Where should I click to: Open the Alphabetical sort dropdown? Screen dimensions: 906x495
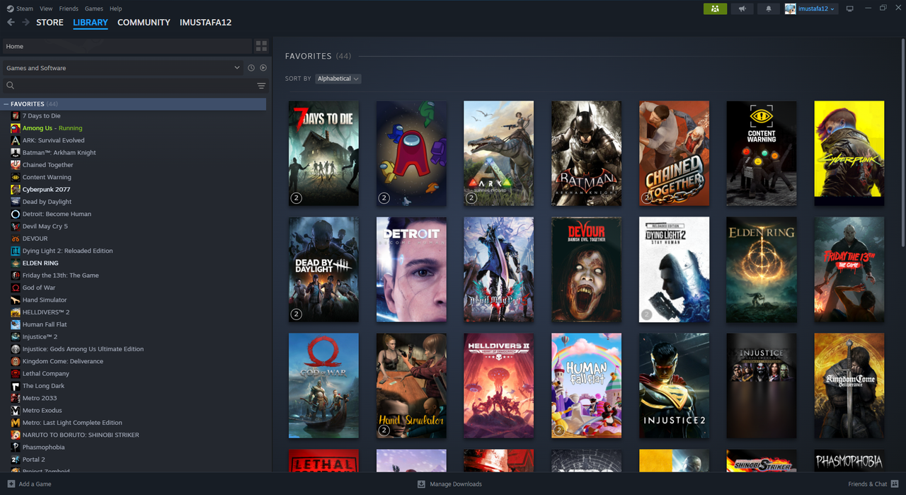338,79
